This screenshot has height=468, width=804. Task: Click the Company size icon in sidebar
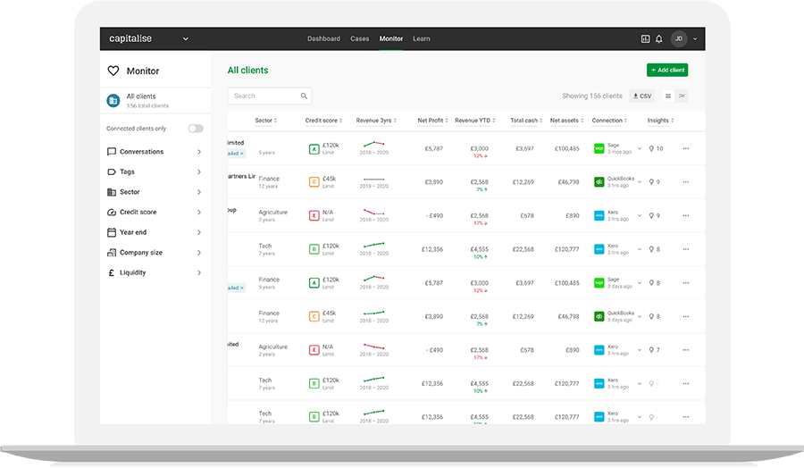pos(112,253)
